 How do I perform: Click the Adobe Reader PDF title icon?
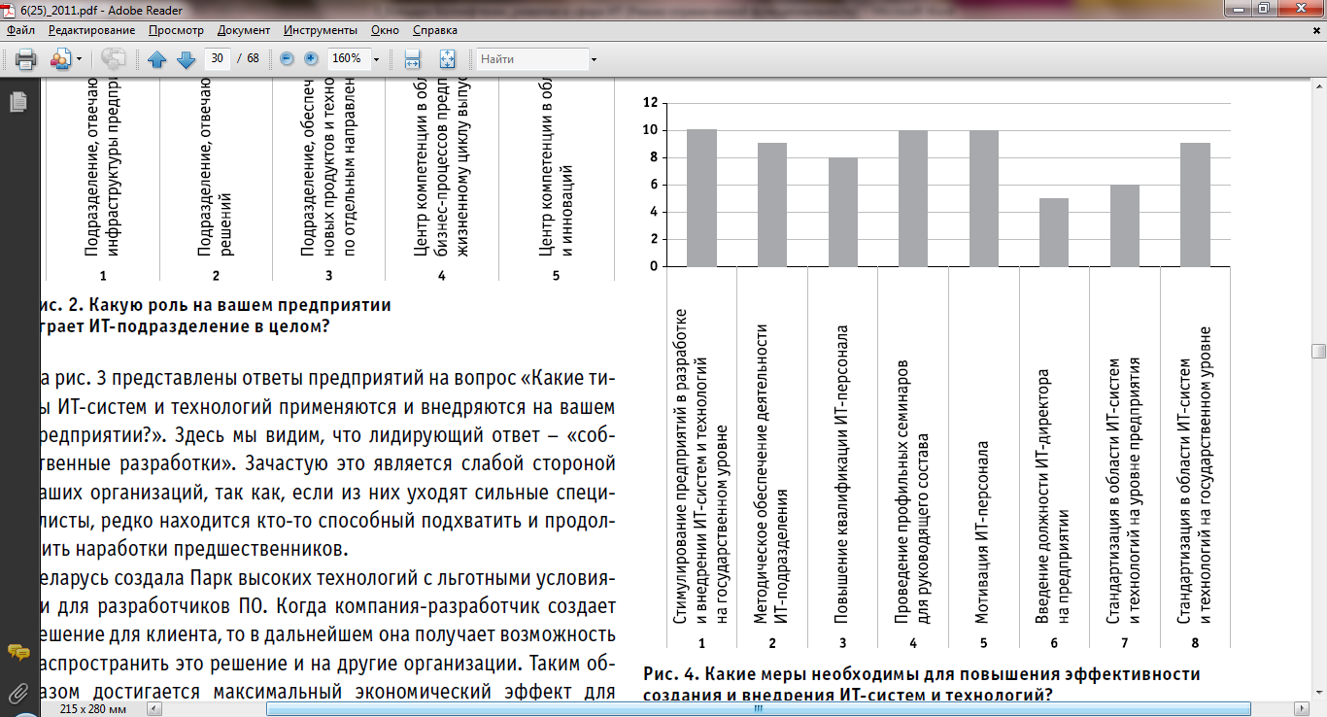[x=10, y=8]
